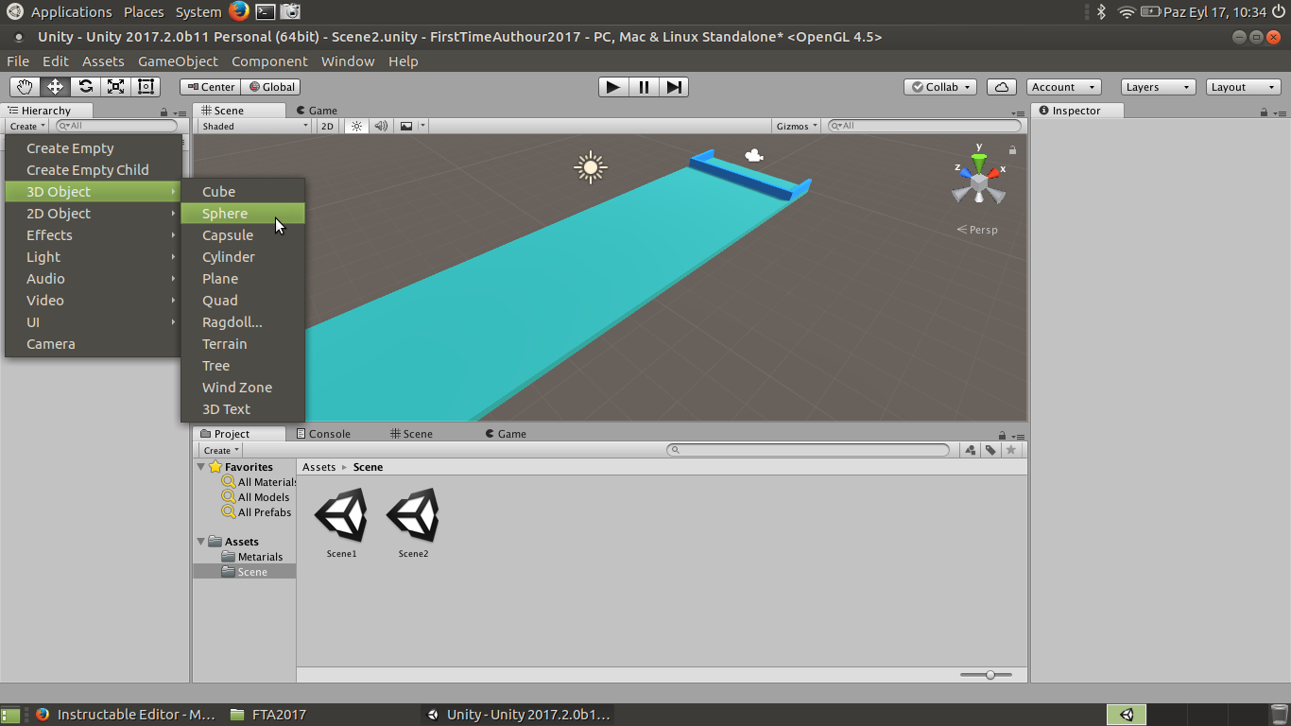
Task: Toggle scene lighting button
Action: pos(356,126)
